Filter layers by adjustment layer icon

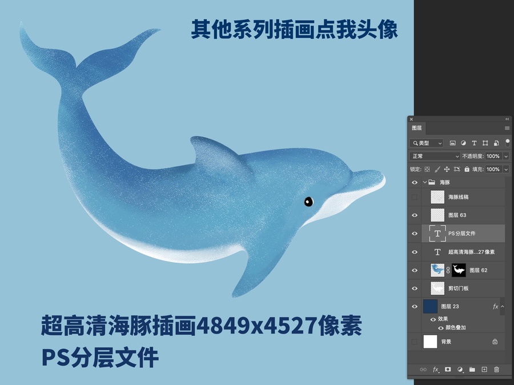463,143
